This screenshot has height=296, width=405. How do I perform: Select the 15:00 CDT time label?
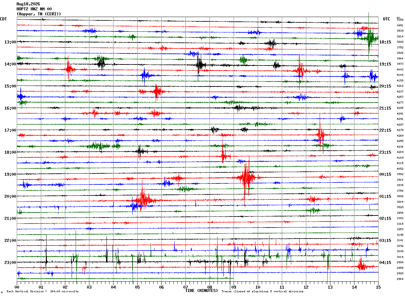coord(10,86)
